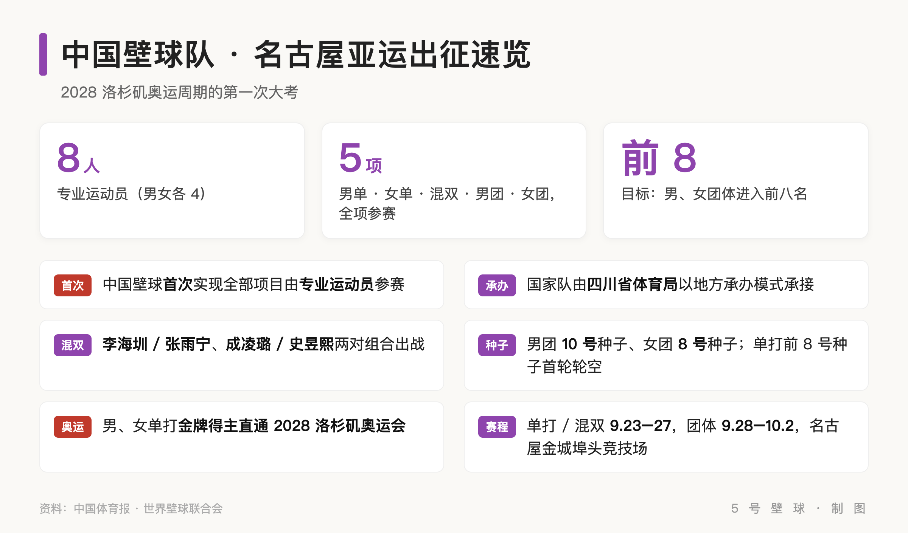
Task: Click the text 目标：男、女团体进入前八名
Action: pos(714,194)
